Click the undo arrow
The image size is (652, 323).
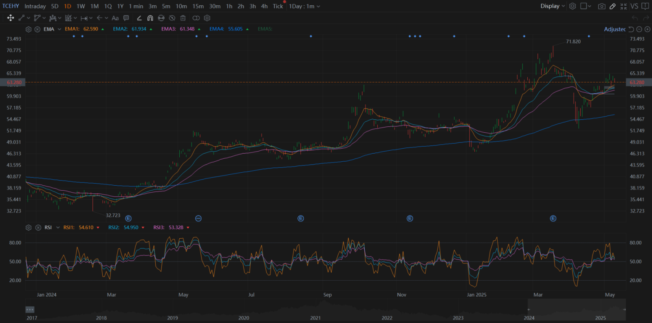(634, 18)
